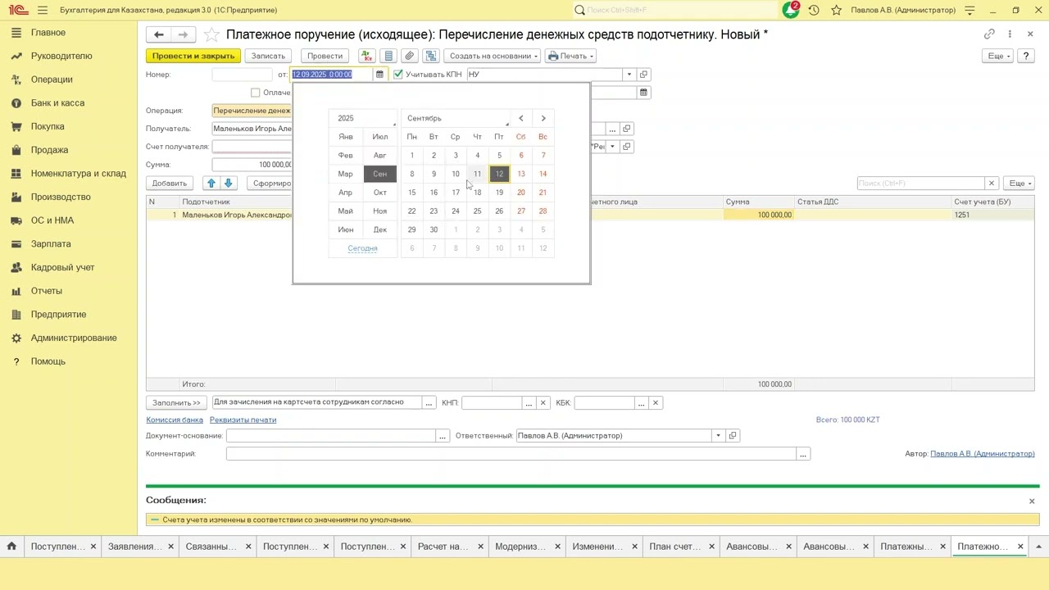Expand the Создать на основании dropdown

(x=493, y=56)
